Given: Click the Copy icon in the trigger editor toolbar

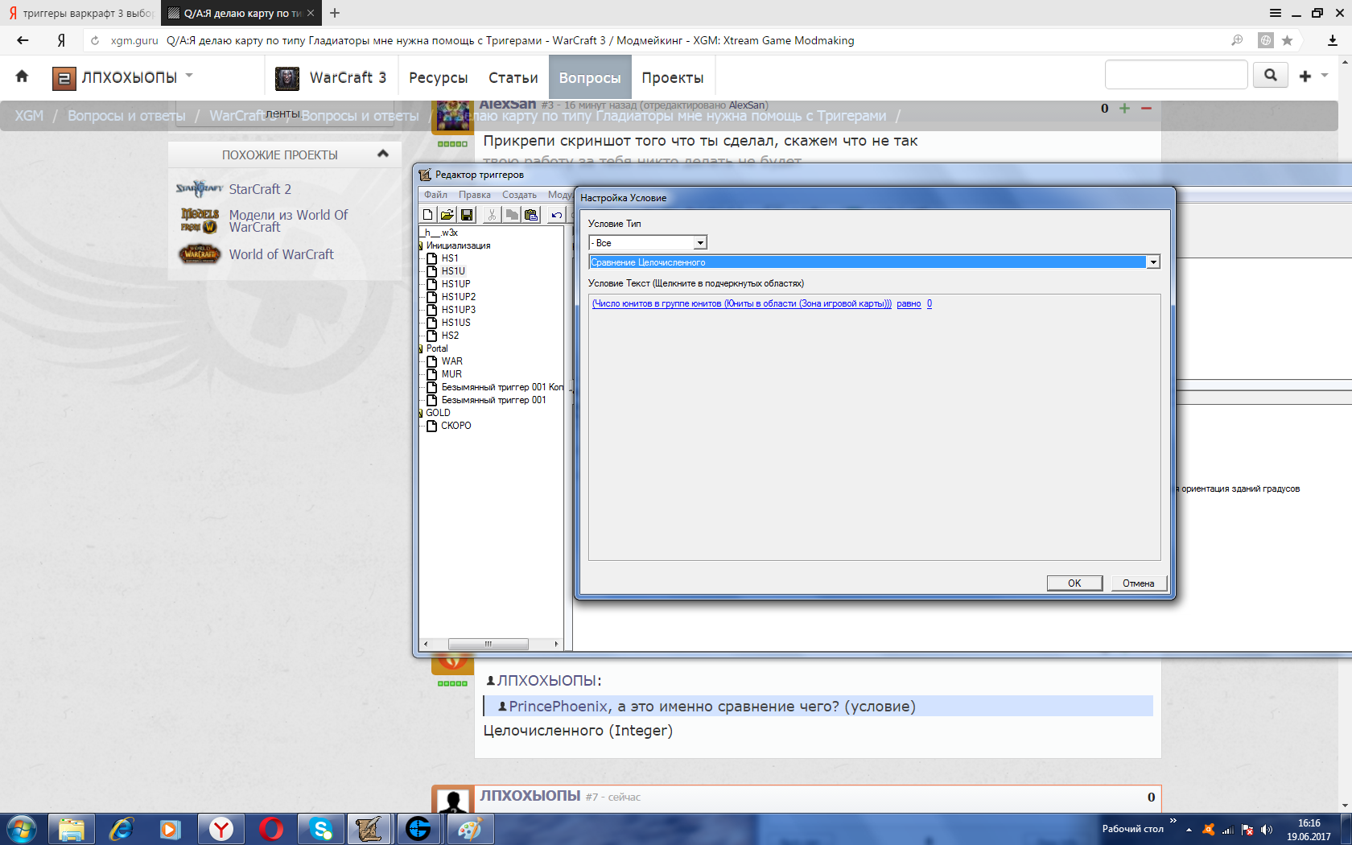Looking at the screenshot, I should (511, 215).
